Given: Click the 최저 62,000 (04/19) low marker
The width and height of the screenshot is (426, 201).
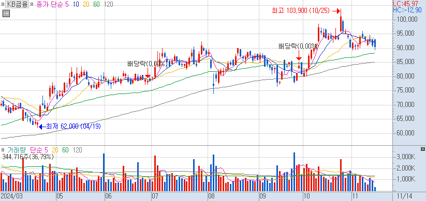Looking at the screenshot, I should point(74,126).
